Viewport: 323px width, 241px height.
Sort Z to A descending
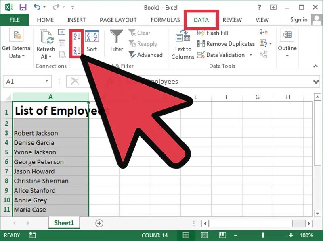tap(77, 51)
